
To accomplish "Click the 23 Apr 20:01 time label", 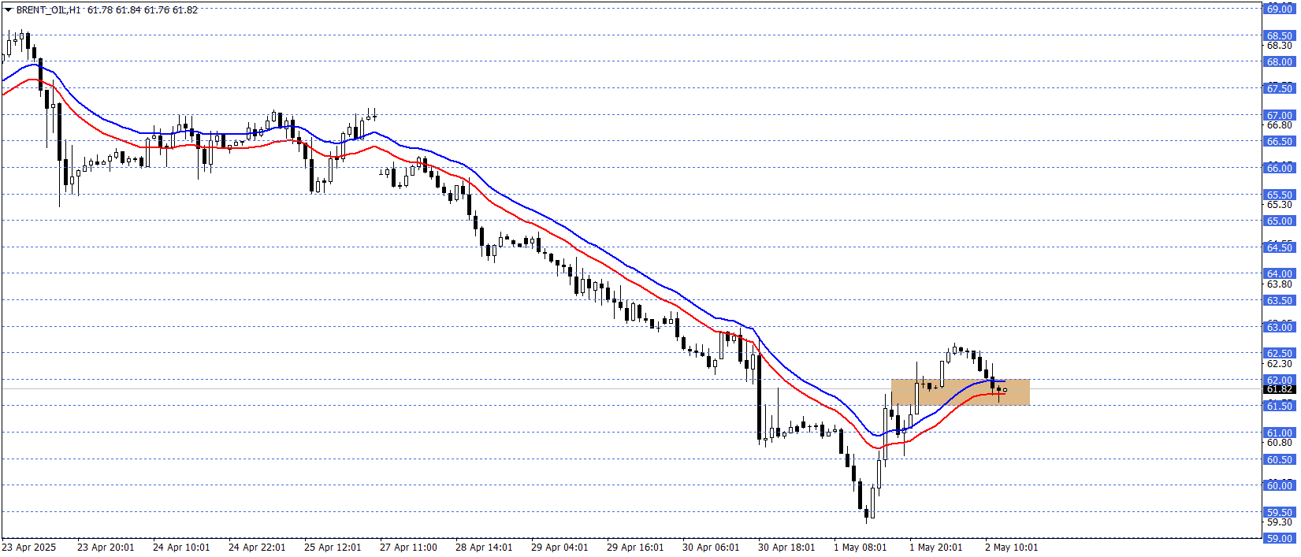I will coord(106,548).
